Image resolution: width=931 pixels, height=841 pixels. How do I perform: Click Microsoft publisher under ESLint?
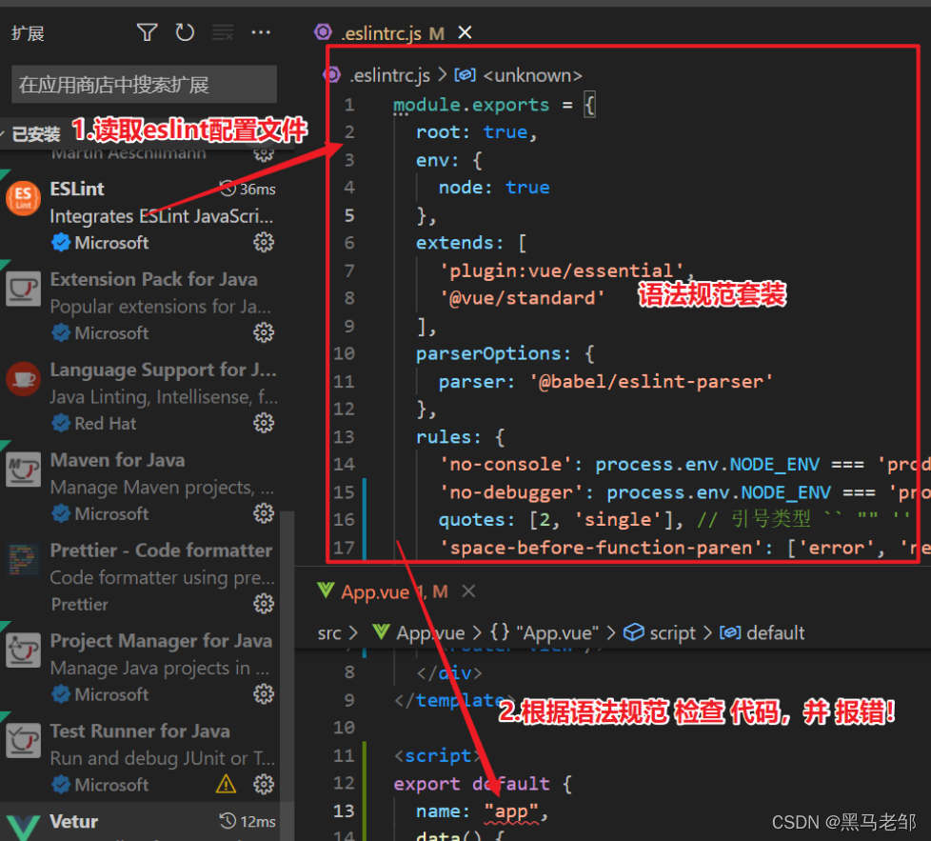pyautogui.click(x=111, y=242)
